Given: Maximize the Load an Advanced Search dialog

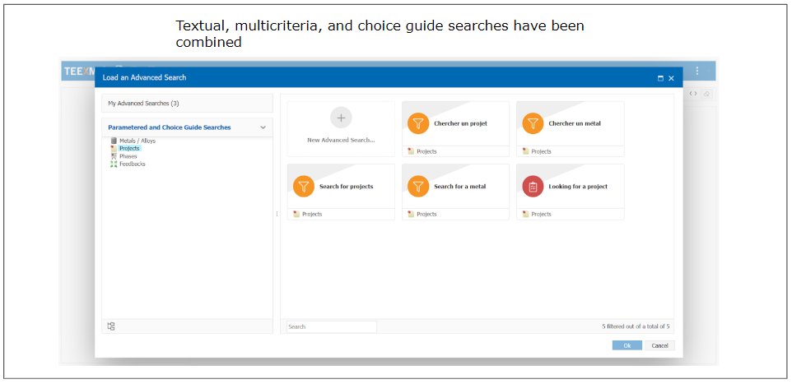Looking at the screenshot, I should pos(660,78).
